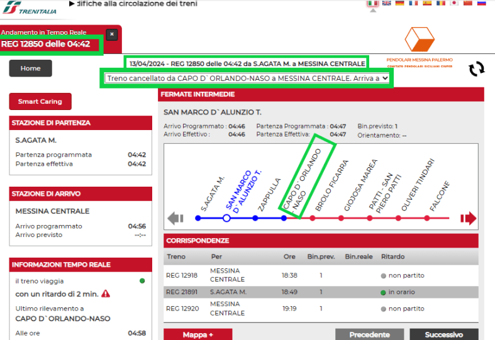Viewport: 495px width, 340px height.
Task: Open the Pendolari Messina Palermo cube logo
Action: 420,40
